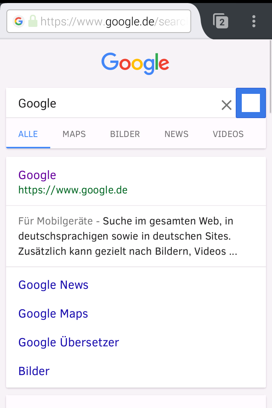Open the Google Übersetzer sitelink

coord(69,342)
